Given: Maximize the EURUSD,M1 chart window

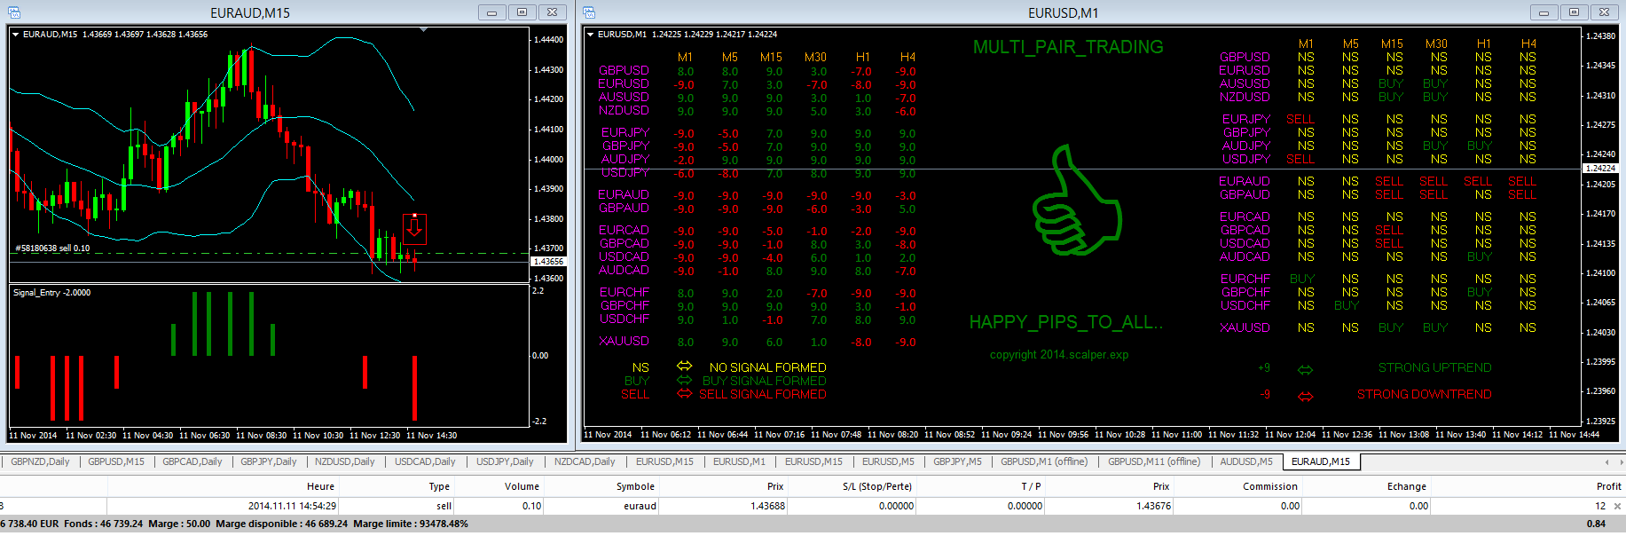Looking at the screenshot, I should 1574,12.
